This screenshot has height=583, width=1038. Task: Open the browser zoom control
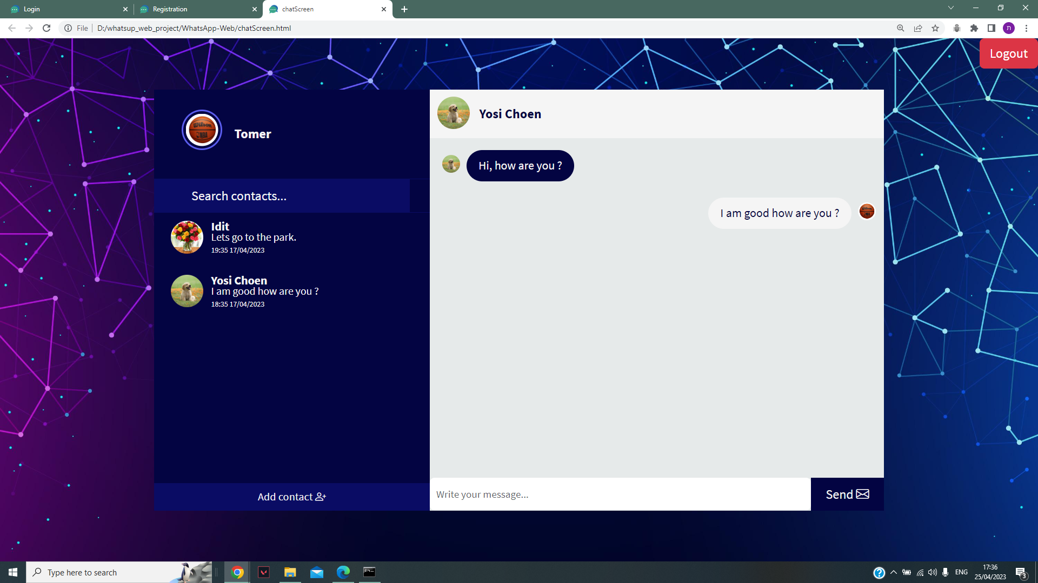coord(901,28)
